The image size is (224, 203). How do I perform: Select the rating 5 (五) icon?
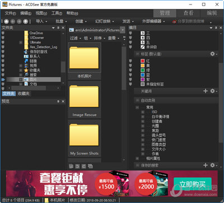(x=143, y=43)
